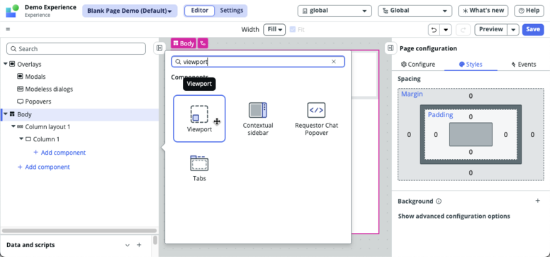Click Add component under Column 1

[60, 153]
